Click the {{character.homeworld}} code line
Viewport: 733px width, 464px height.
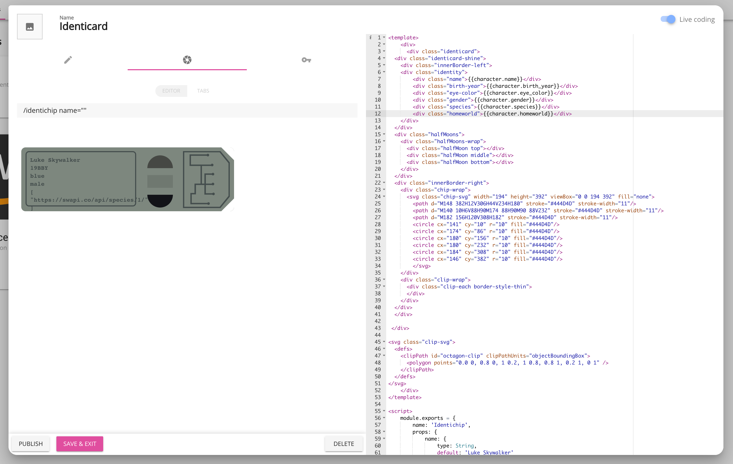point(492,114)
